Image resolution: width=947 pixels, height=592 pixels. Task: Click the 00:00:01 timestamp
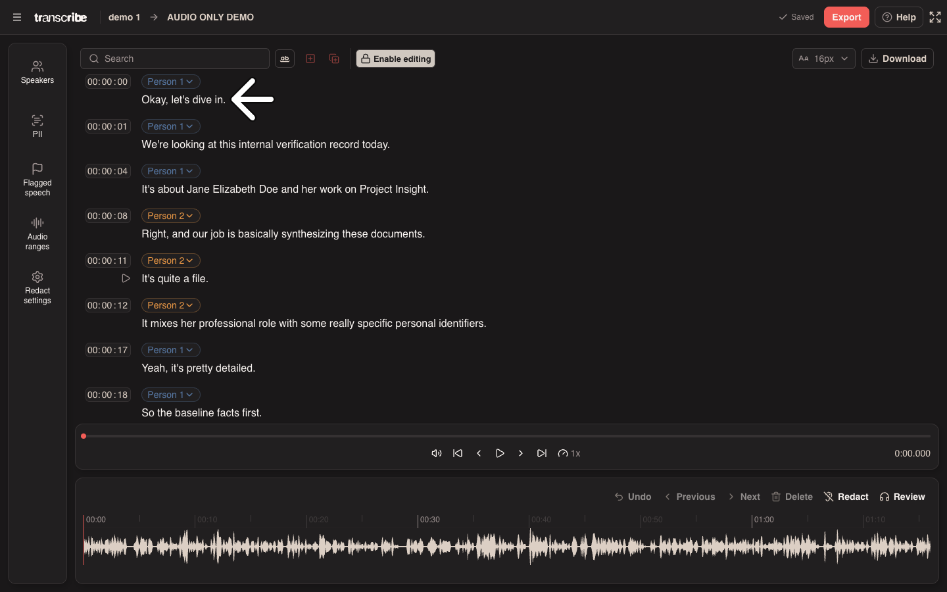[108, 126]
